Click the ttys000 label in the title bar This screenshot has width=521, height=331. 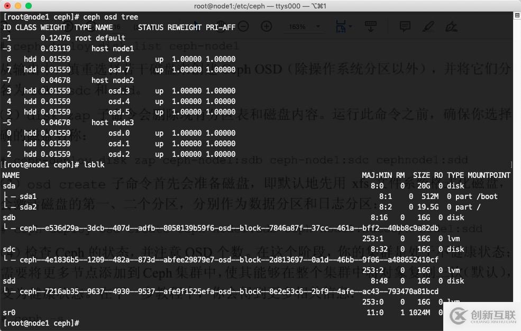coord(289,6)
